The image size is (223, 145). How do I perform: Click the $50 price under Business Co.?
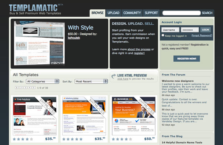149,138
